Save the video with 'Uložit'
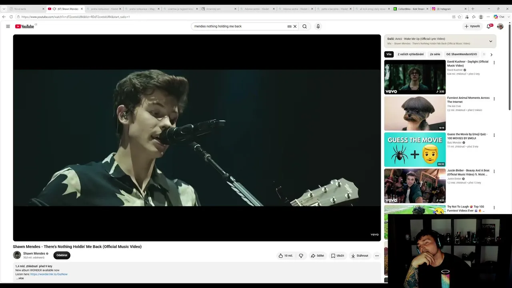This screenshot has height=288, width=512. click(338, 256)
